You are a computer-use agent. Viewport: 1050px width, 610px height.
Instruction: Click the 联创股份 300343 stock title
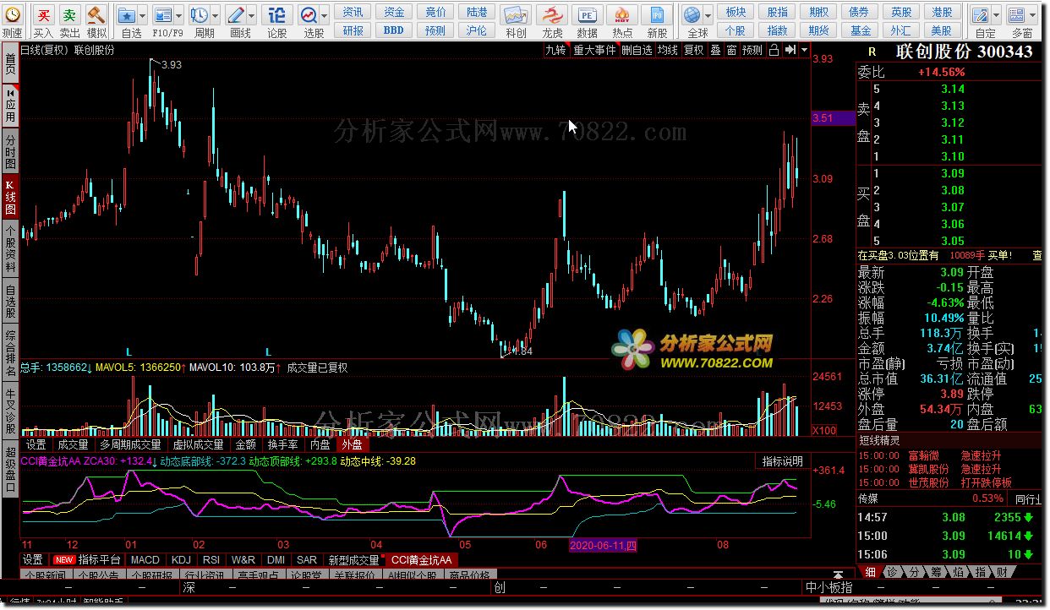[x=965, y=52]
